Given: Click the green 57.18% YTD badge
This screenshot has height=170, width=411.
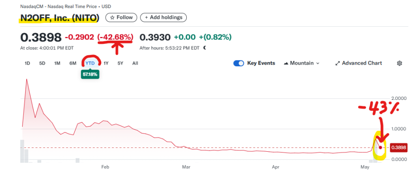Looking at the screenshot, I should [x=90, y=74].
